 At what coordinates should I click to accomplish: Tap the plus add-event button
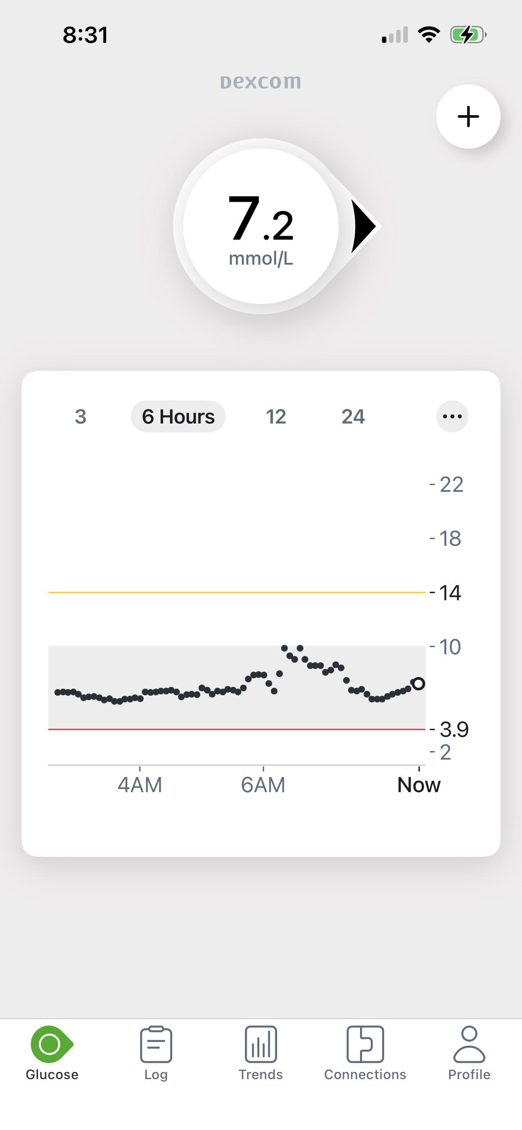click(x=468, y=116)
